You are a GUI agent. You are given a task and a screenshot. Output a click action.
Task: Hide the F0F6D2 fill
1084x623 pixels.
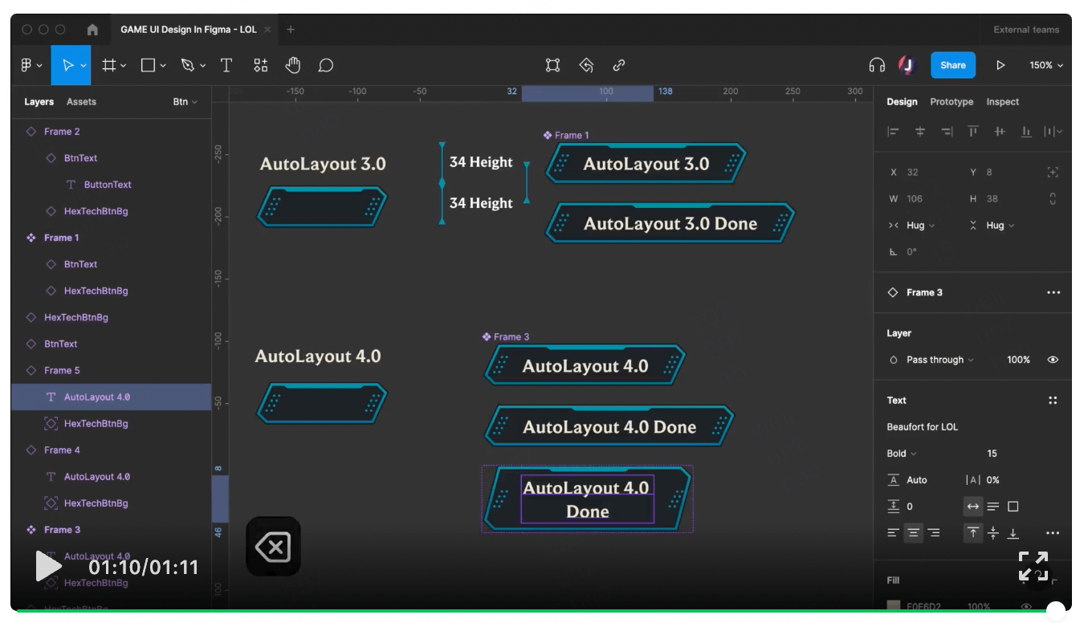(1025, 606)
